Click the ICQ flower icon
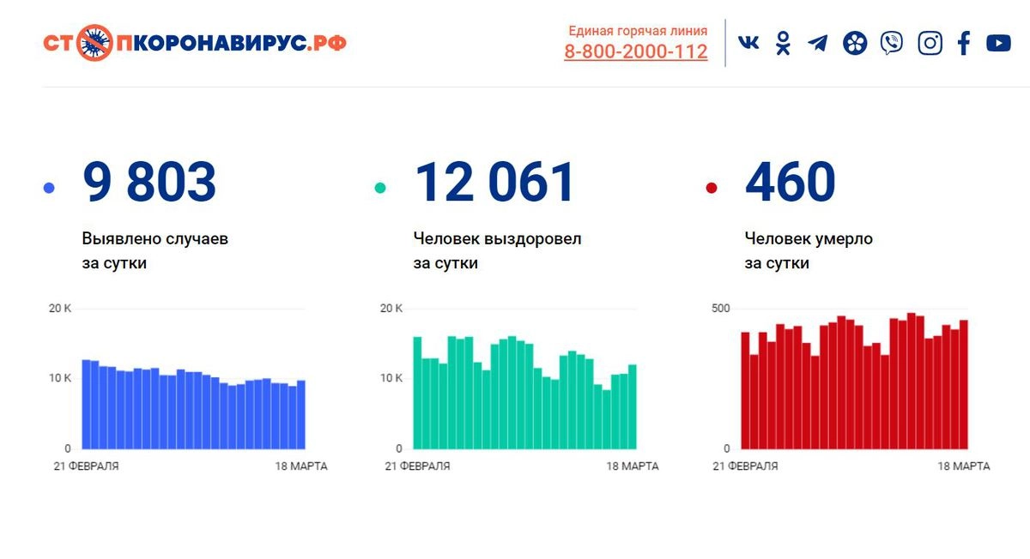1030x559 pixels. coord(855,43)
